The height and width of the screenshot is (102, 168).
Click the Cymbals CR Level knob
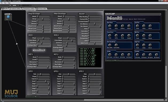click(137, 55)
